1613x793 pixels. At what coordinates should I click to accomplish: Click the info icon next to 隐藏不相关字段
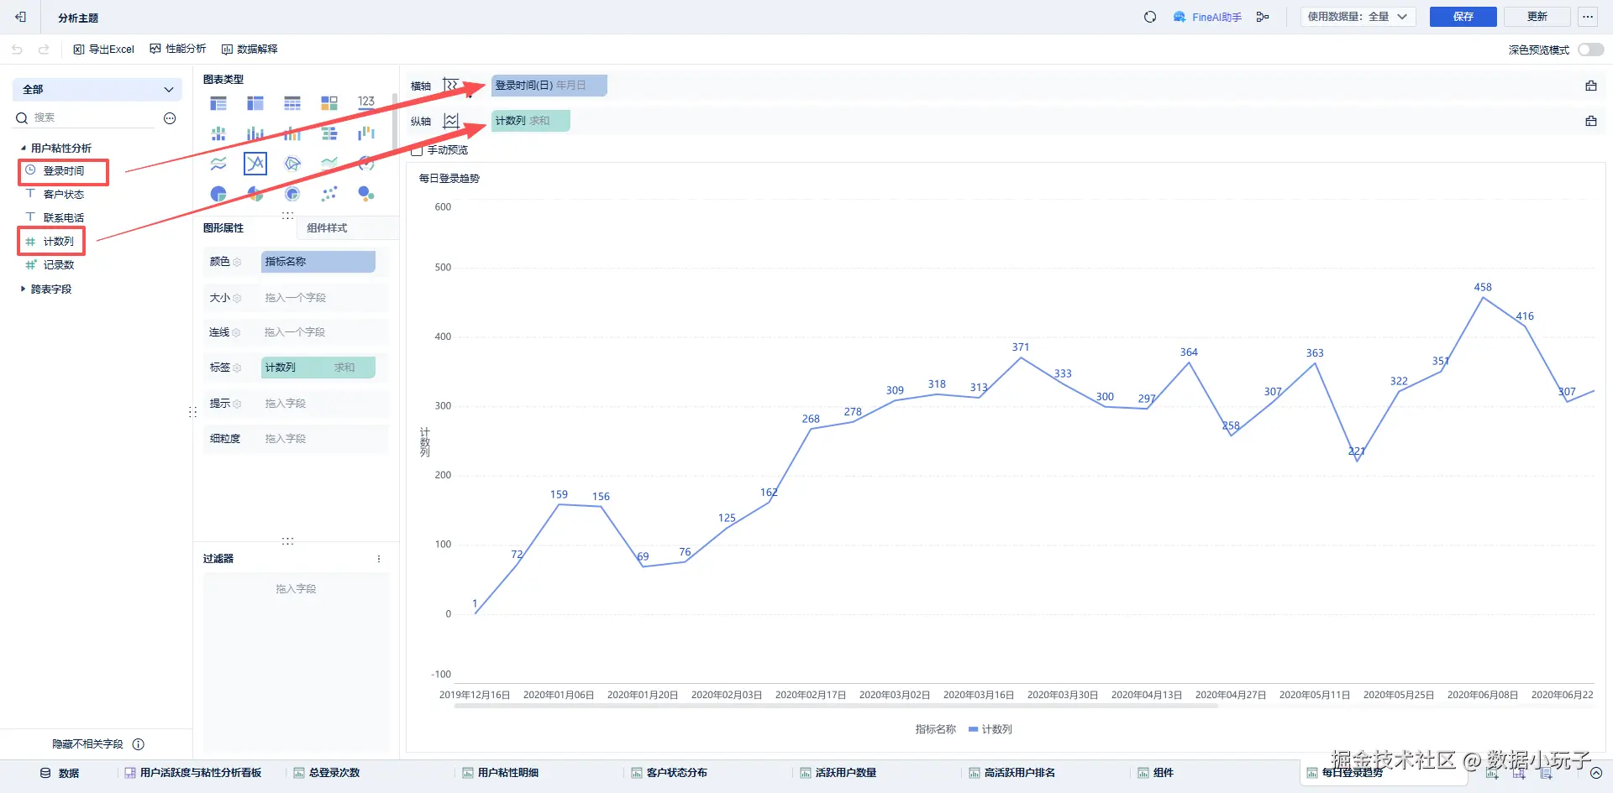click(x=139, y=744)
